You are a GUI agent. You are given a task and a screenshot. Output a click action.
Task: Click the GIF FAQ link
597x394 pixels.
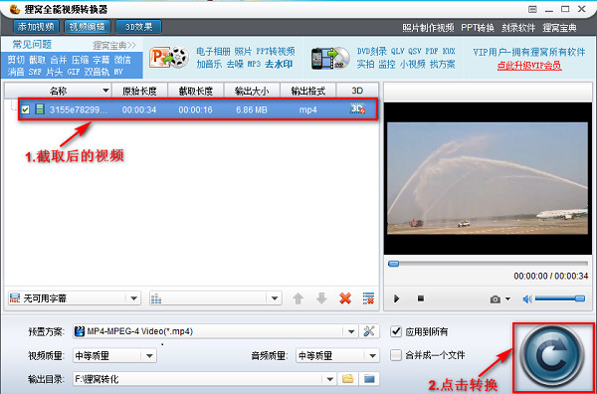click(x=74, y=72)
